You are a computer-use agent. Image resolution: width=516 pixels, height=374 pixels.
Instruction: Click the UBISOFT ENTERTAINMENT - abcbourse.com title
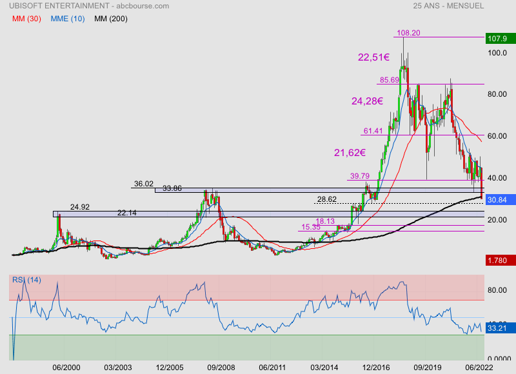(89, 6)
